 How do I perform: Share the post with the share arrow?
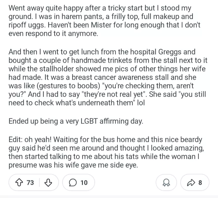coord(191,182)
